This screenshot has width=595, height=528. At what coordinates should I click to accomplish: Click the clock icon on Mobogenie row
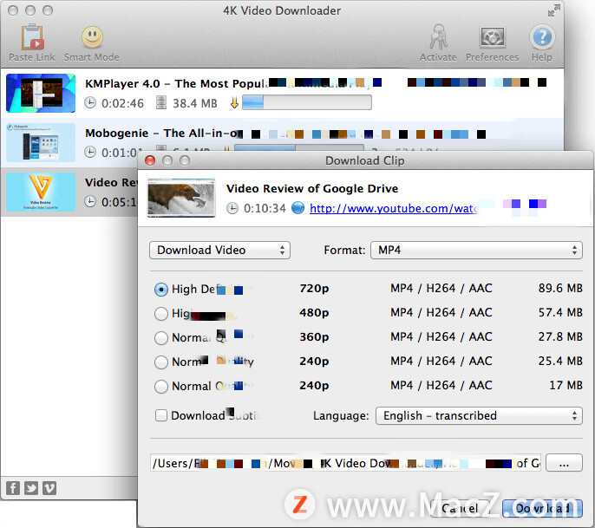90,152
